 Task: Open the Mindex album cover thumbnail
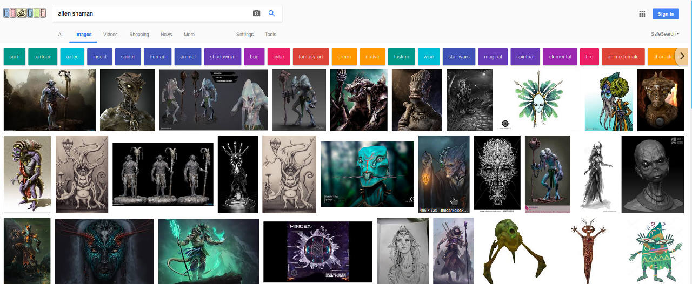tap(318, 252)
